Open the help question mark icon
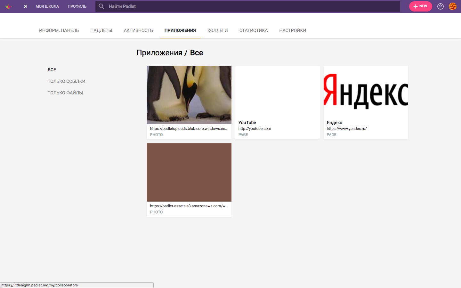 pyautogui.click(x=440, y=6)
